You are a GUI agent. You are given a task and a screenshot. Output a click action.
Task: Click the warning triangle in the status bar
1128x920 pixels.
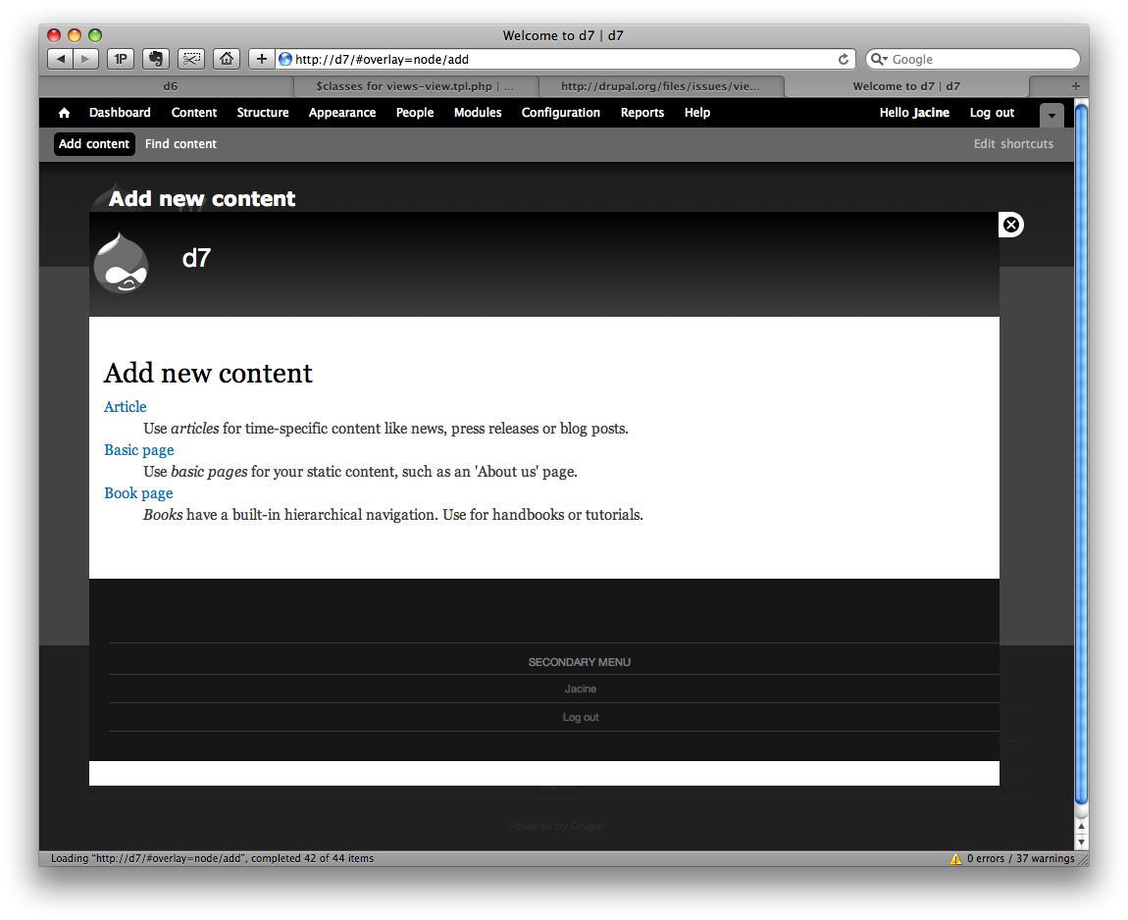[955, 858]
